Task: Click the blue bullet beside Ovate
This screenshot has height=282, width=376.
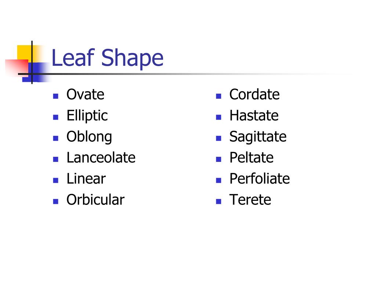Action: tap(56, 96)
